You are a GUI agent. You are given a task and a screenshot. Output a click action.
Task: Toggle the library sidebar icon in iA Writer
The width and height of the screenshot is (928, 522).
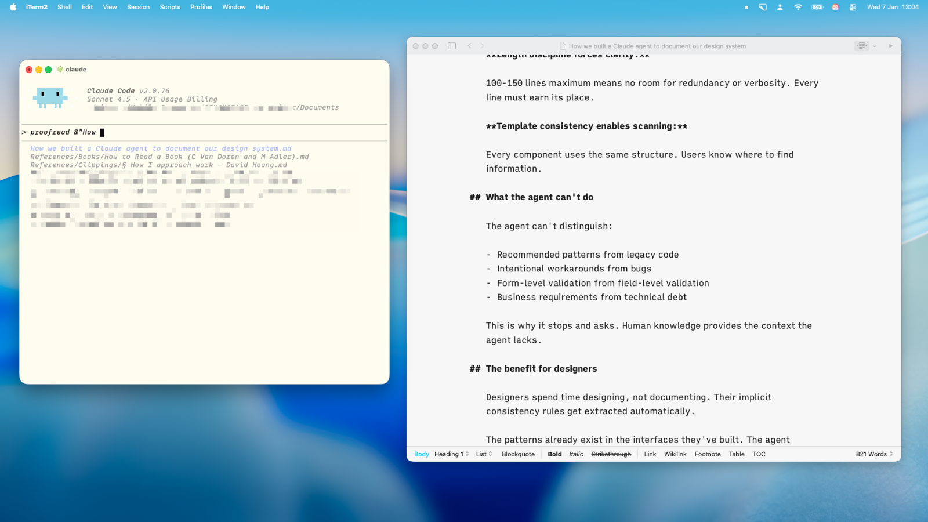pyautogui.click(x=451, y=45)
